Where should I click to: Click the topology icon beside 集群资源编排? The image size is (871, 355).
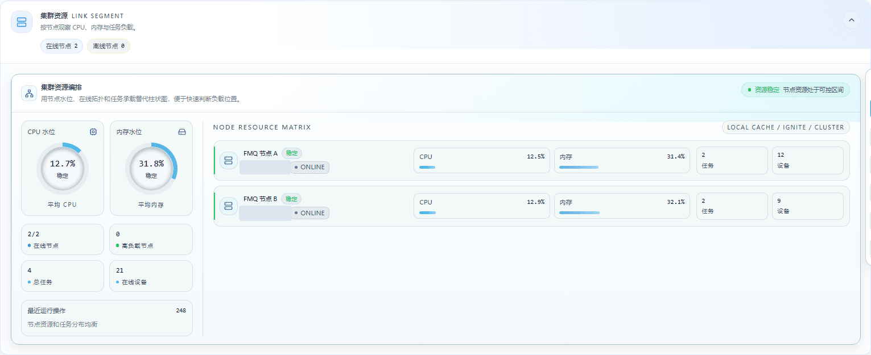click(x=29, y=93)
